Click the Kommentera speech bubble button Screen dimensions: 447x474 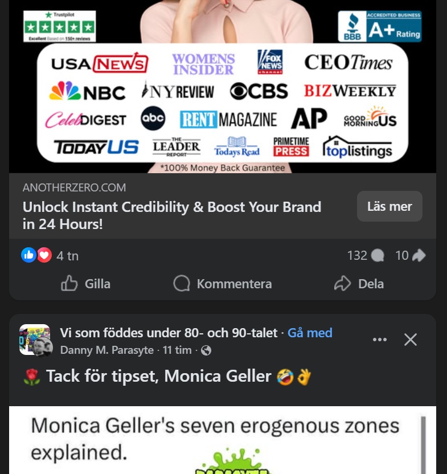pos(223,284)
